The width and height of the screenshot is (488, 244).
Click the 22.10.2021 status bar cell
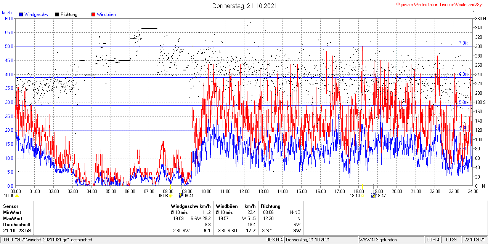coord(474,240)
